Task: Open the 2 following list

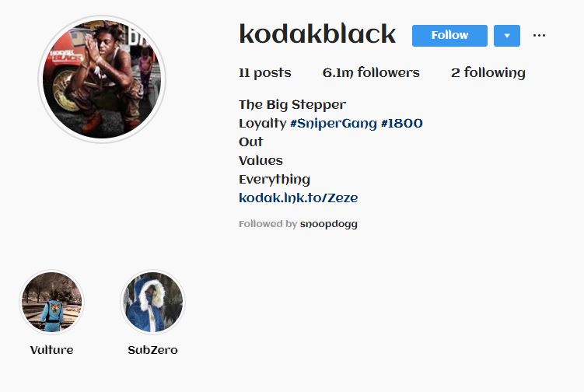Action: 488,72
